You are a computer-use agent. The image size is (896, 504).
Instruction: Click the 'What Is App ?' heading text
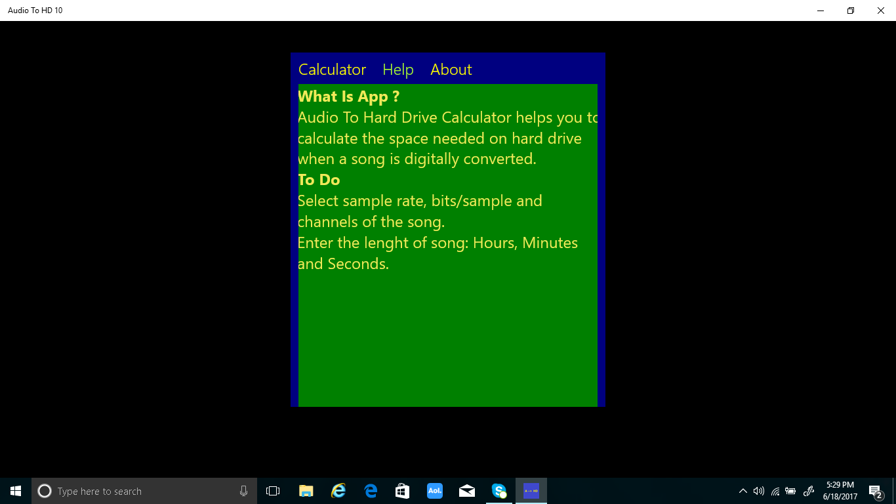tap(348, 96)
